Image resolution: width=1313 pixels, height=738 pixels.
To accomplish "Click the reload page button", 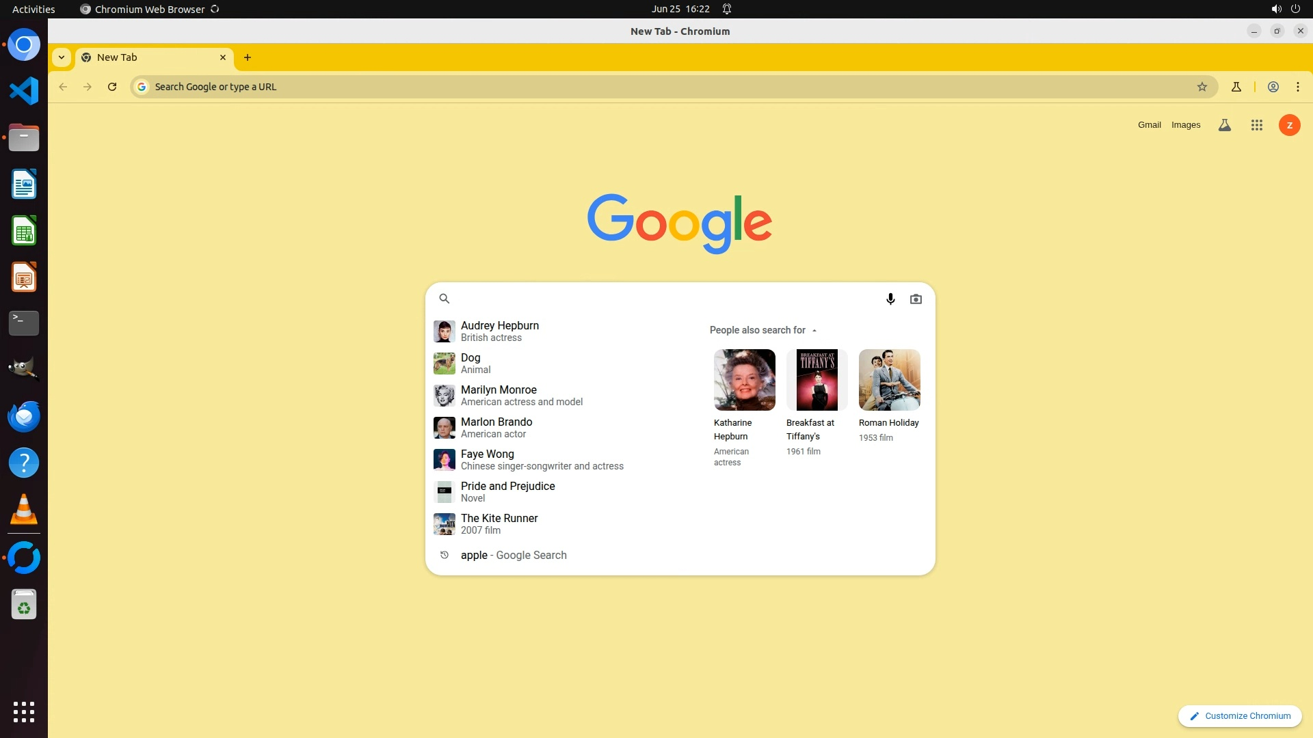I will pyautogui.click(x=112, y=87).
